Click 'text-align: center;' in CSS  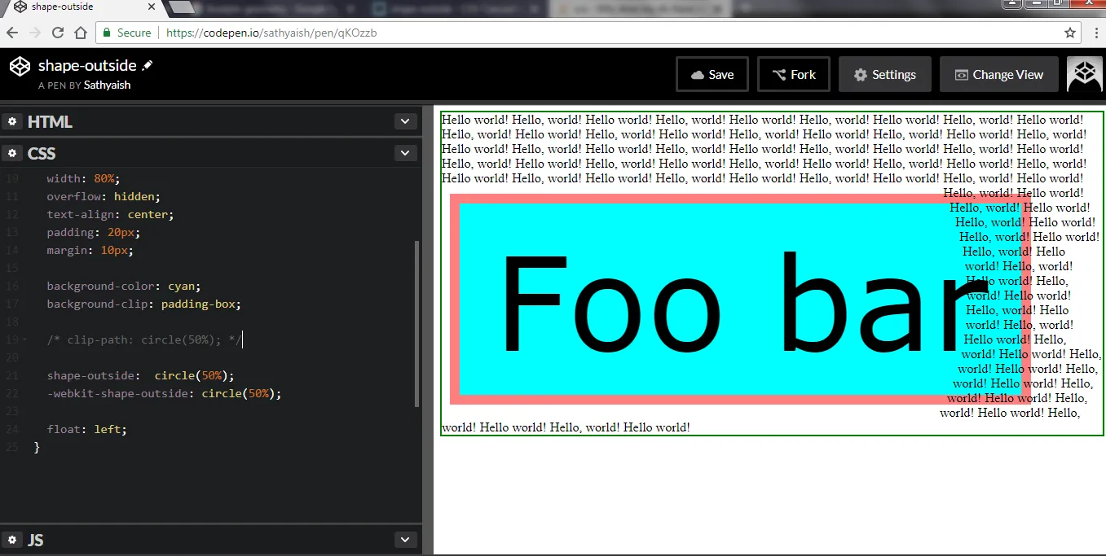tap(110, 214)
